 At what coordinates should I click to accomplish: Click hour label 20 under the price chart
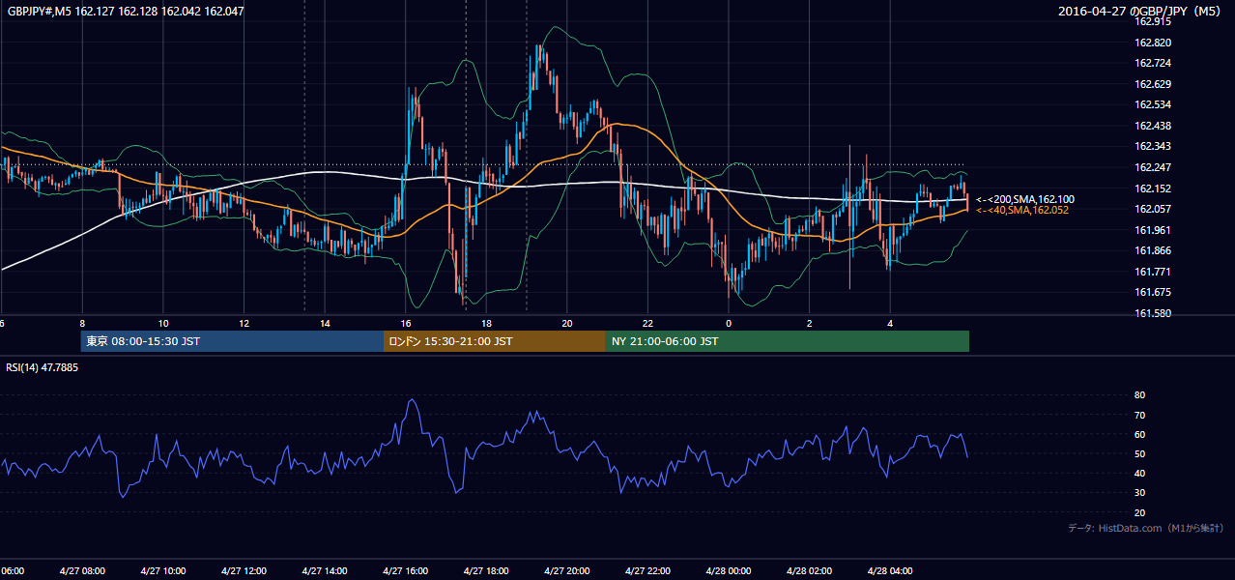click(567, 323)
